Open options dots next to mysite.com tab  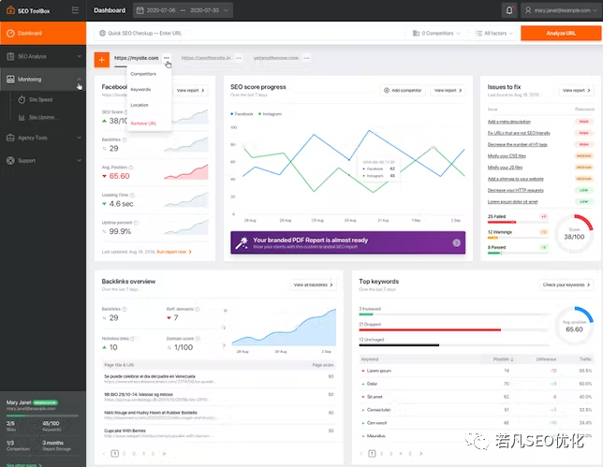(166, 58)
